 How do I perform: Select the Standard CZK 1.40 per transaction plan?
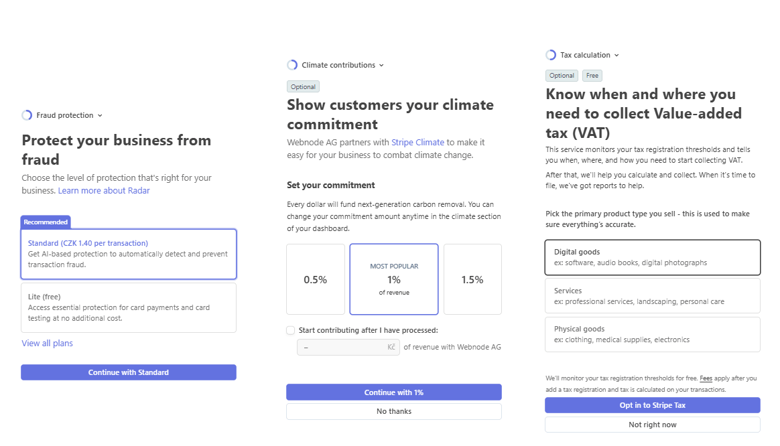pos(129,254)
